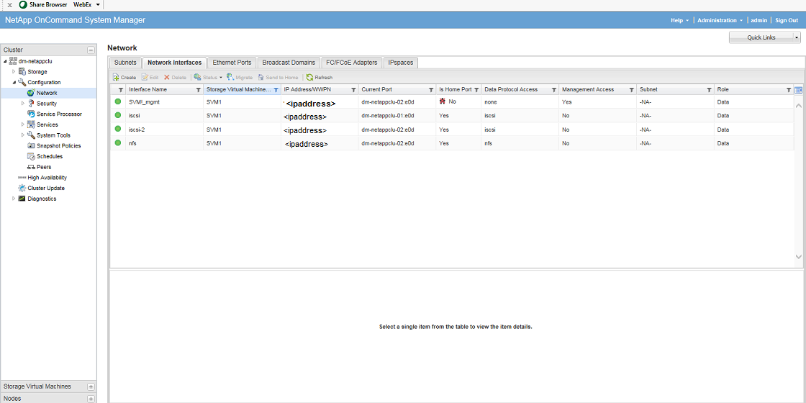Click scroll down arrow of the table
The width and height of the screenshot is (806, 403).
coord(798,256)
